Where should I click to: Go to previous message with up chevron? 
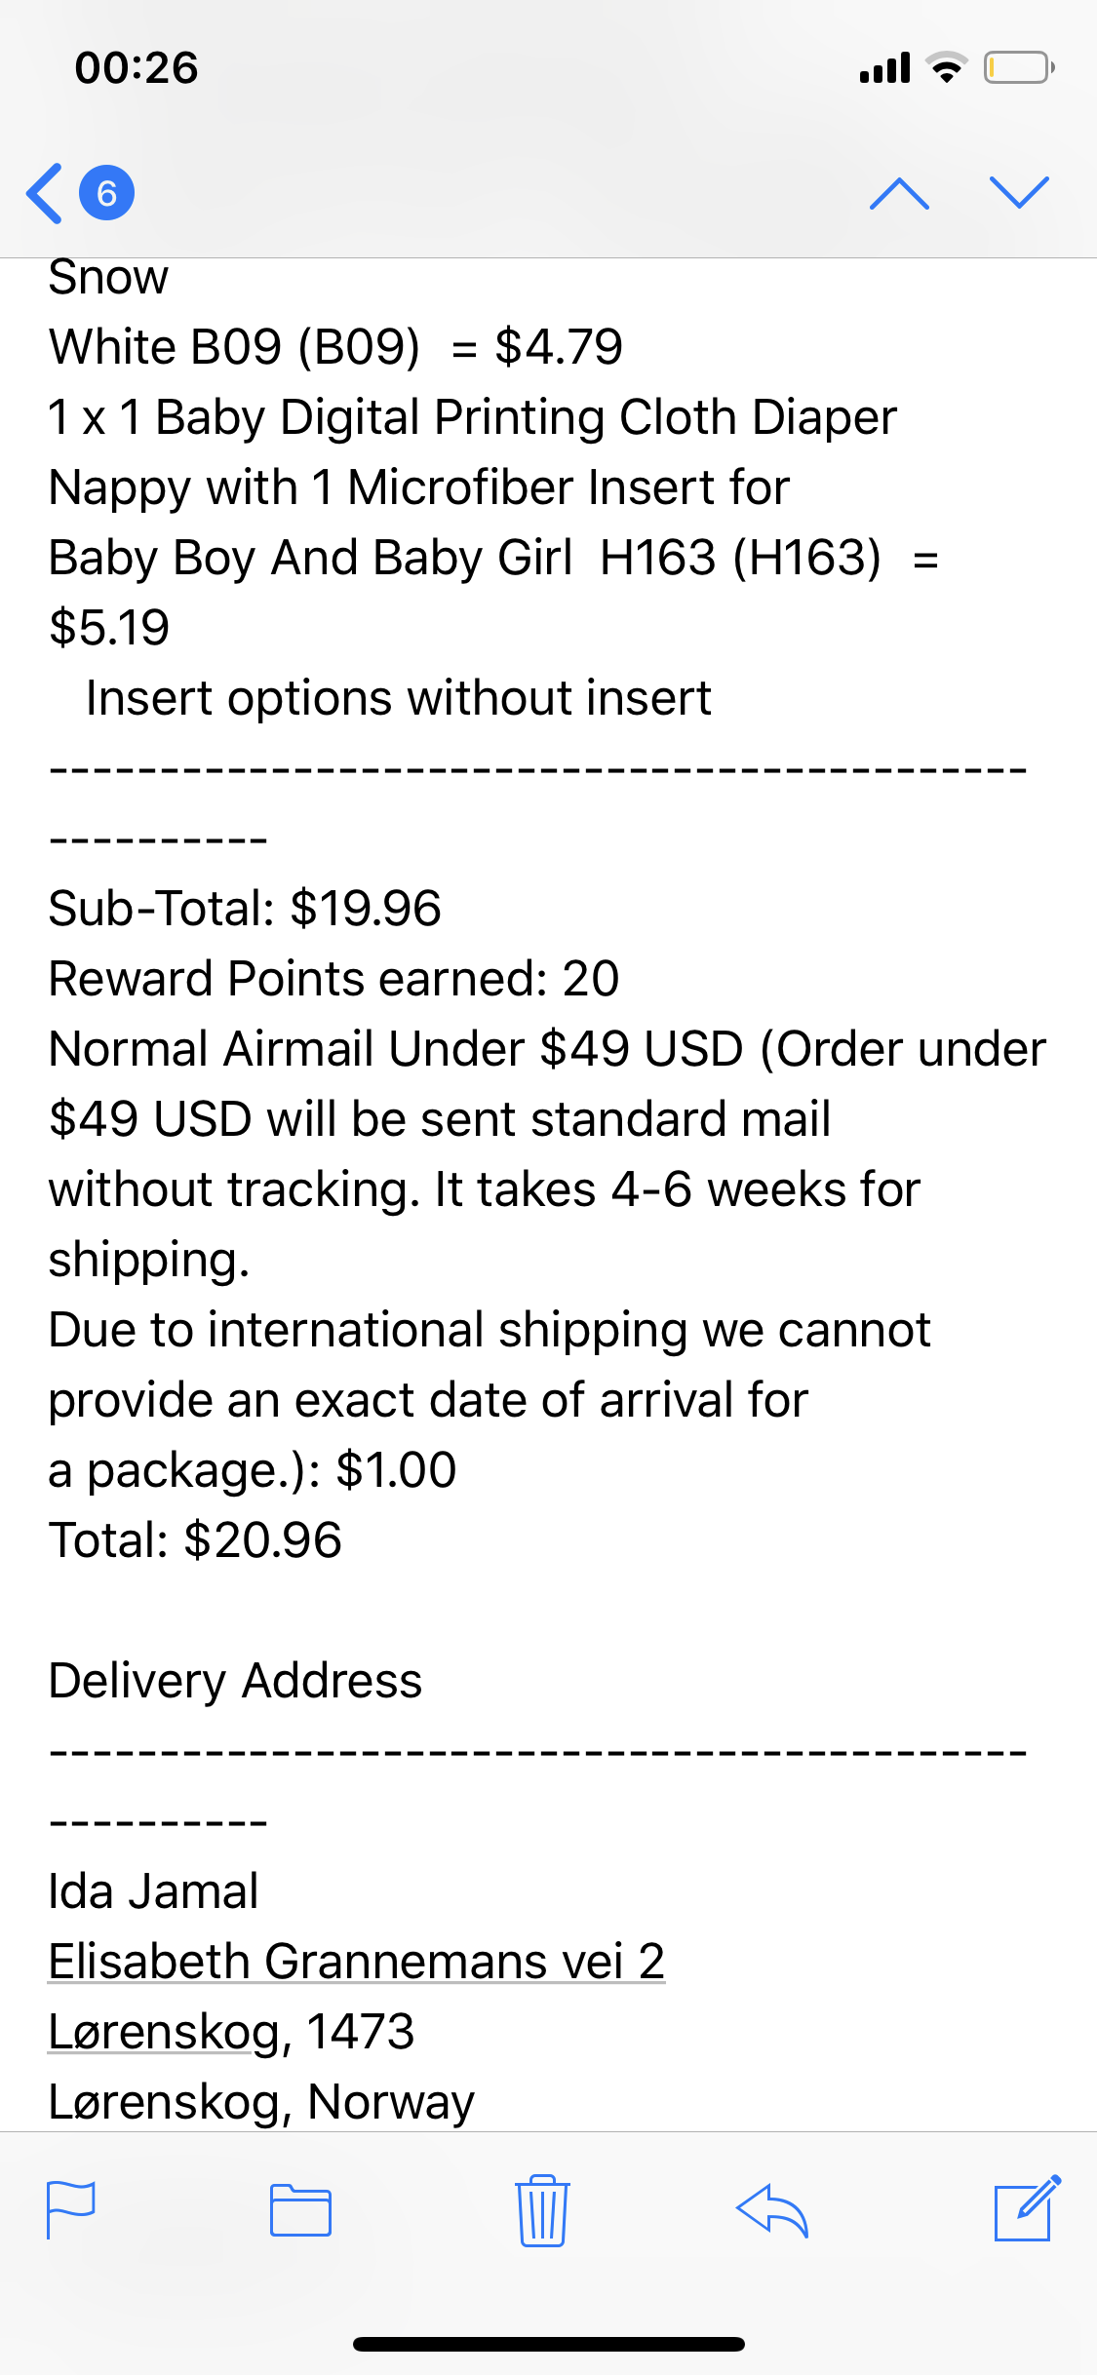[899, 194]
